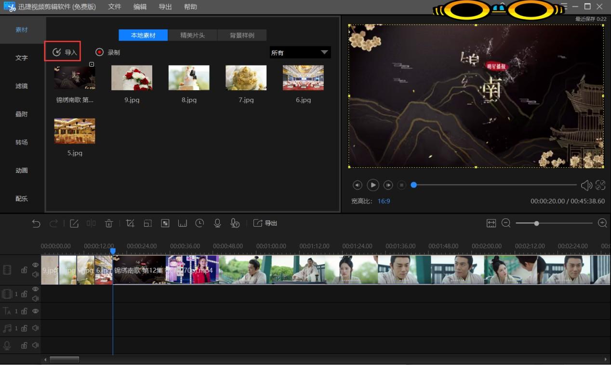This screenshot has width=611, height=365.
Task: Step forward one frame in preview
Action: 388,185
